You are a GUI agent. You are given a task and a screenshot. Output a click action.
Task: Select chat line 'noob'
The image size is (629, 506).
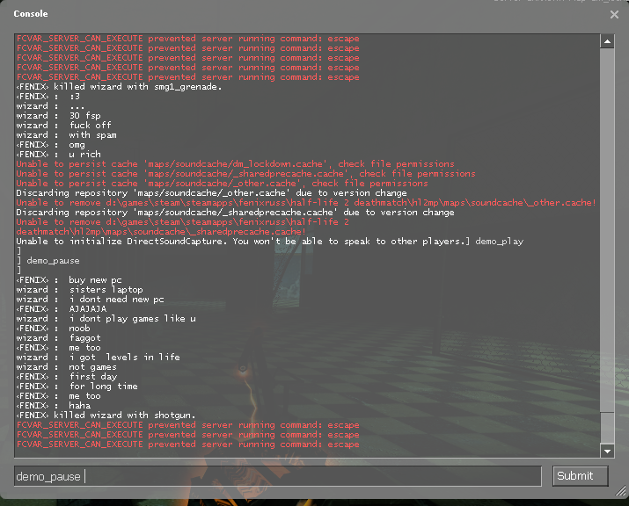53,329
